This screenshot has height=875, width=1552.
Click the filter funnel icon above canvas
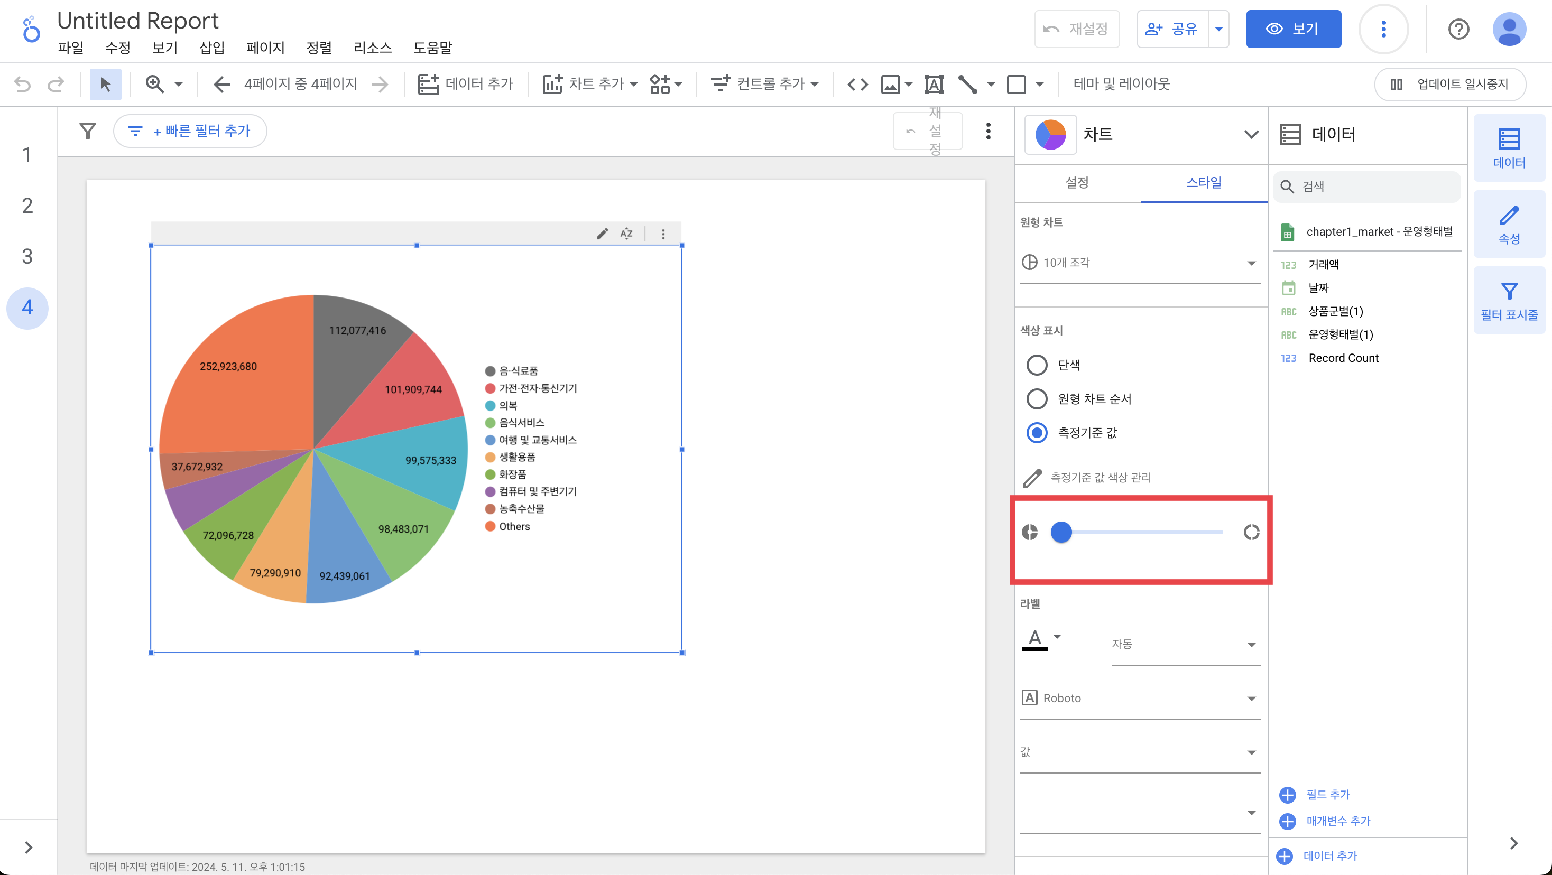coord(88,131)
